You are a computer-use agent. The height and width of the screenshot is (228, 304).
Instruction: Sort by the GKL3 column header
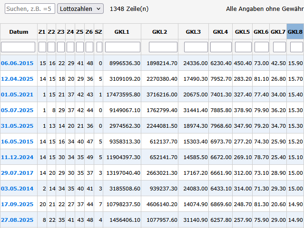(193, 31)
